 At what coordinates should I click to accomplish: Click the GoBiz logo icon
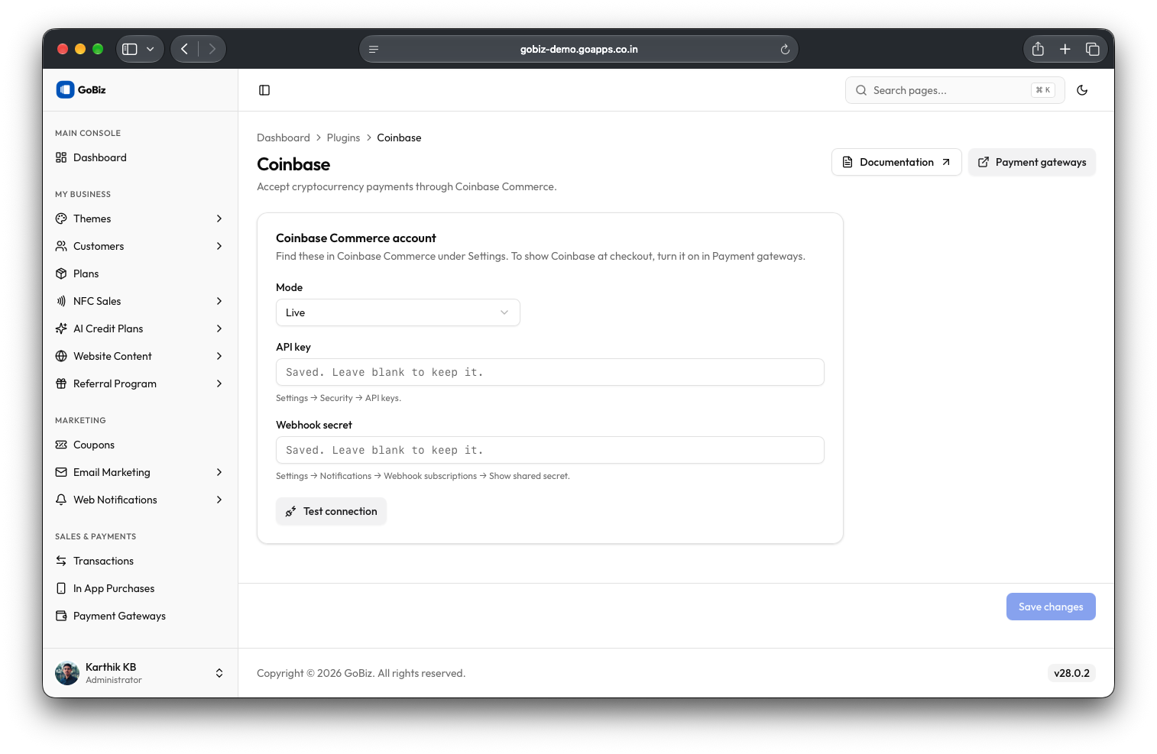click(x=65, y=90)
